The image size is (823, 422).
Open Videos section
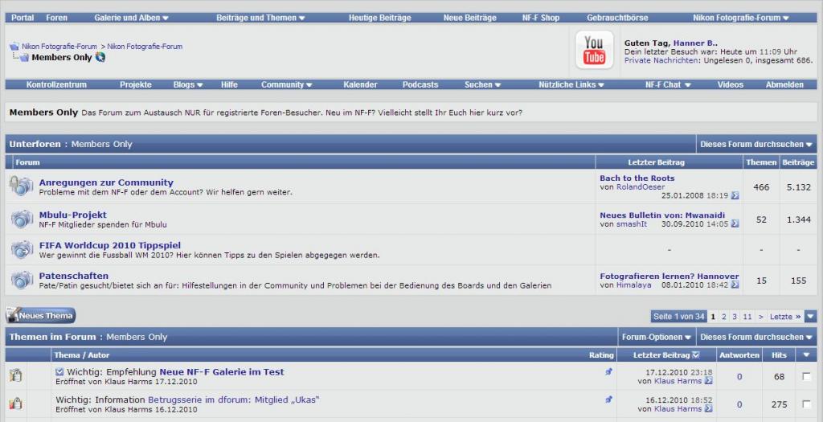click(731, 84)
